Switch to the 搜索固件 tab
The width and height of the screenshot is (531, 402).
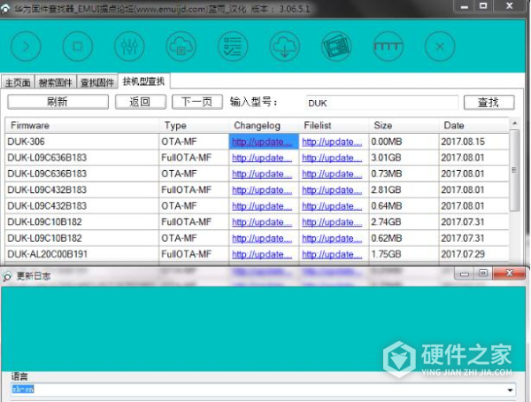pos(56,82)
